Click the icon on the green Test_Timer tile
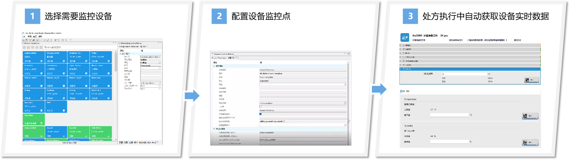This screenshot has height=160, width=570. pyautogui.click(x=42, y=123)
